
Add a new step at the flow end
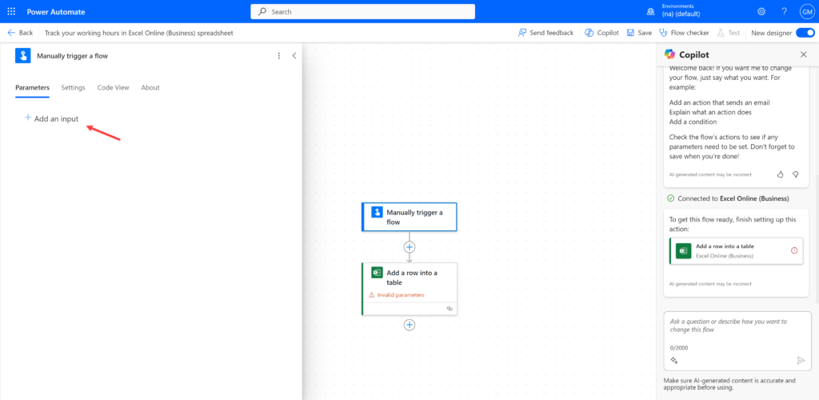(x=409, y=325)
